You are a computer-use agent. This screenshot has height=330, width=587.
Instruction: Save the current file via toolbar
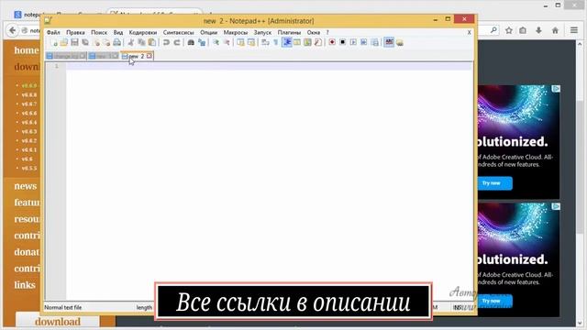pyautogui.click(x=74, y=43)
